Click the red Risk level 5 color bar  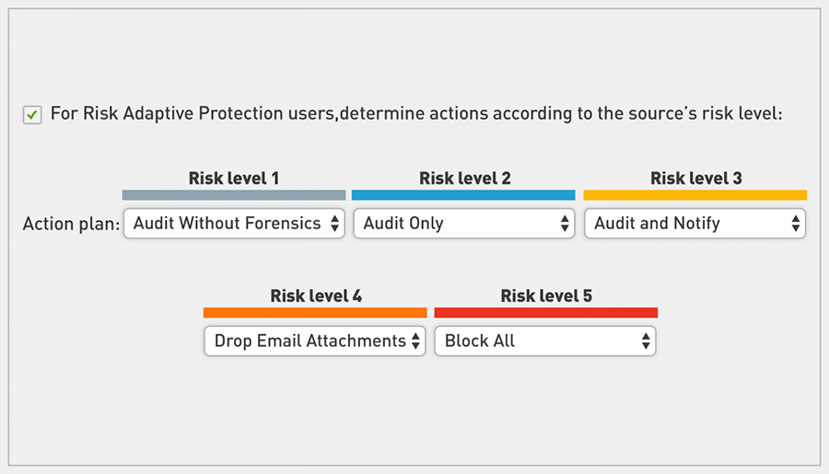pyautogui.click(x=546, y=312)
